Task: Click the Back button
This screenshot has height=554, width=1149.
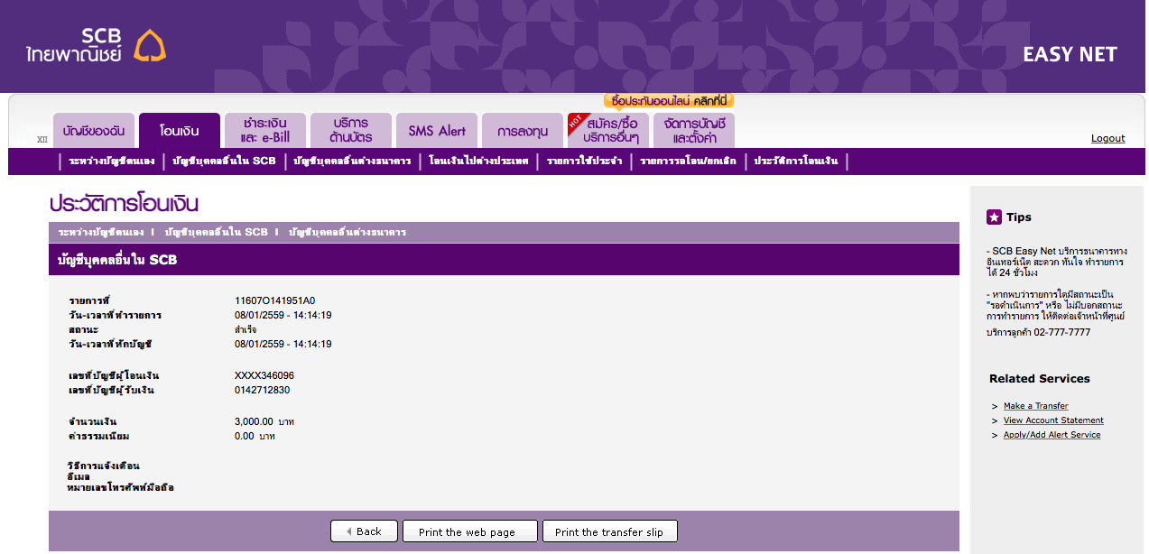Action: tap(364, 531)
